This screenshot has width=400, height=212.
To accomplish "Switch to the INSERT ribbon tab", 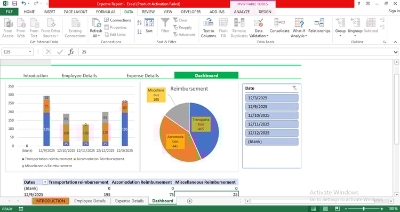I will pyautogui.click(x=49, y=12).
